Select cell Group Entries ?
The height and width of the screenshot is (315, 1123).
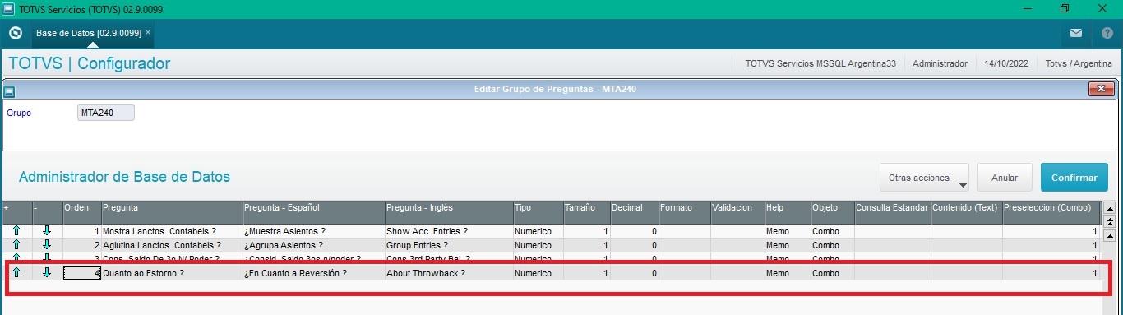point(449,245)
